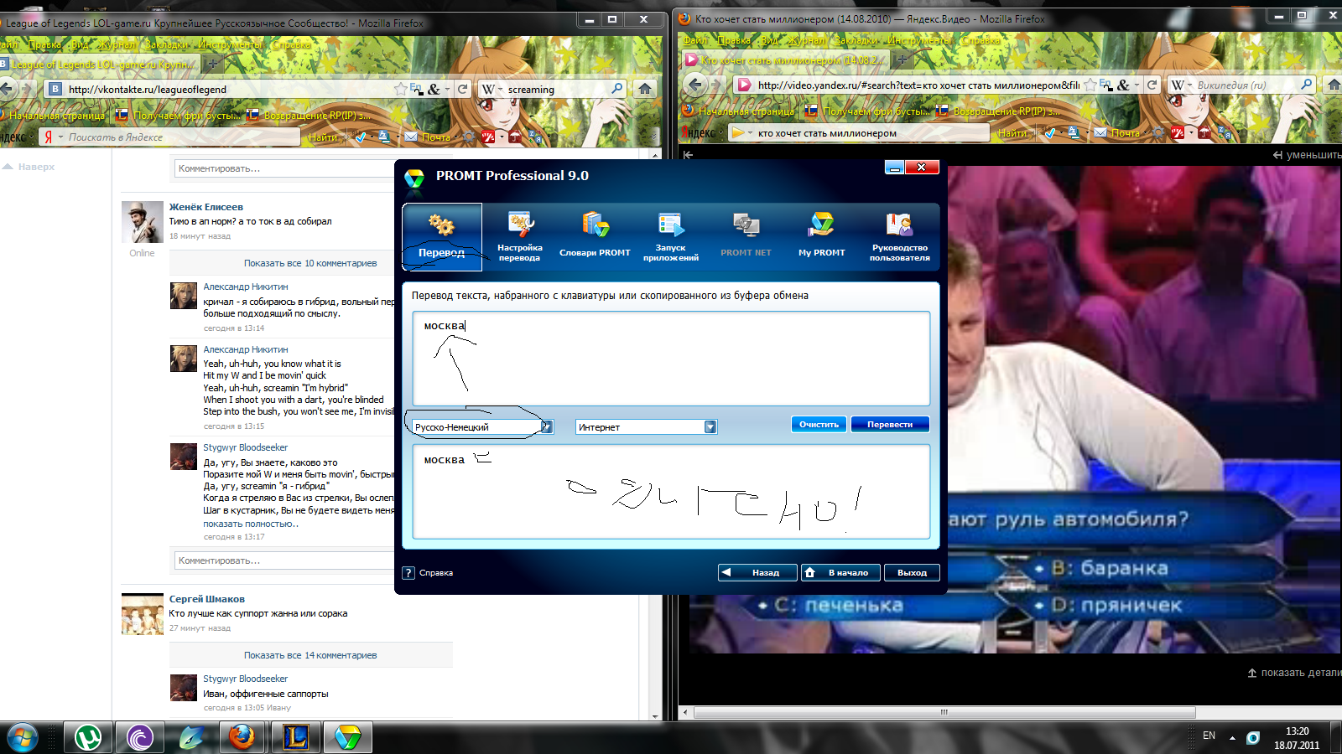The width and height of the screenshot is (1342, 754).
Task: Reload the vkontakte page in left Firefox
Action: [x=462, y=89]
